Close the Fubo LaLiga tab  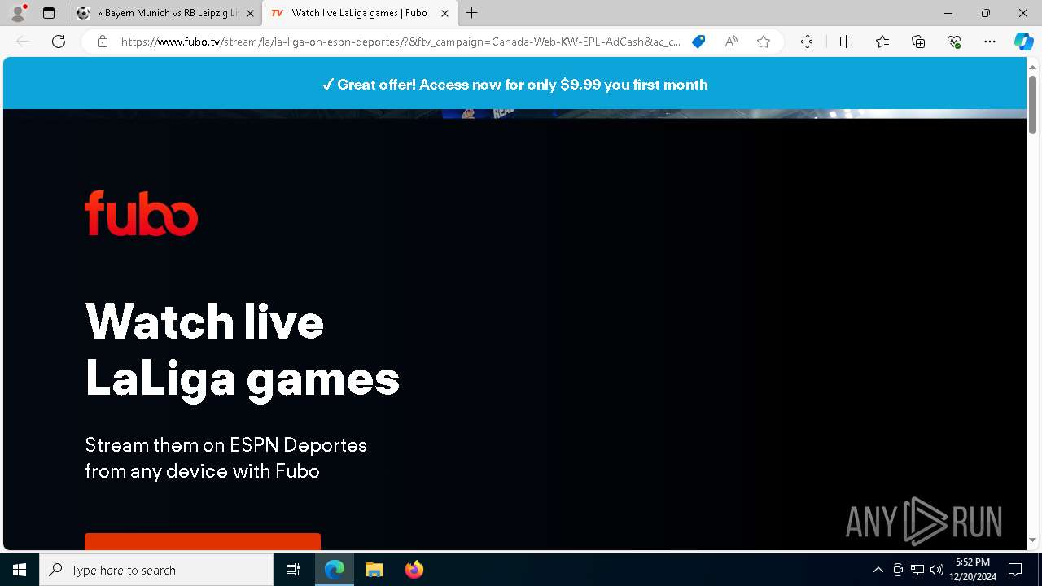tap(444, 13)
